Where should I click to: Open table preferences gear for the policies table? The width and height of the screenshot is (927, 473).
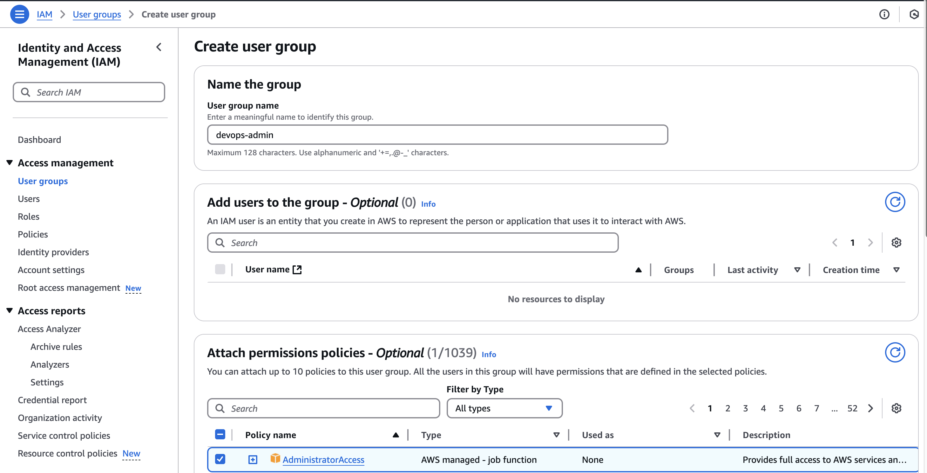[897, 408]
